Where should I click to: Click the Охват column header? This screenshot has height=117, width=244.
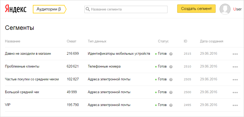72,41
